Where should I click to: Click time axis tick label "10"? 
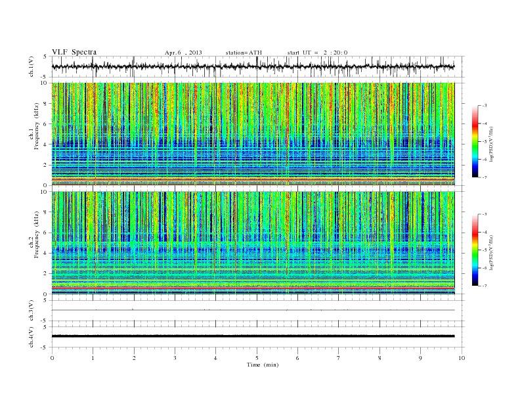point(462,358)
